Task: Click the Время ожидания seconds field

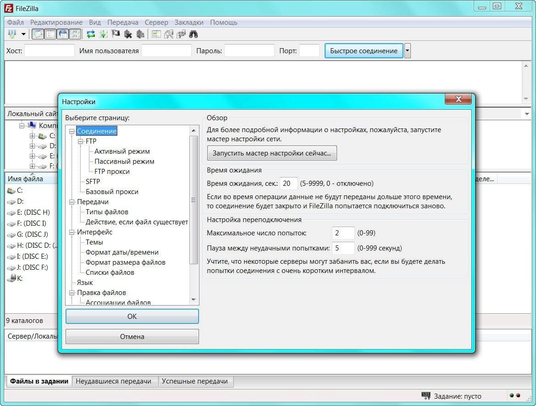Action: (288, 184)
